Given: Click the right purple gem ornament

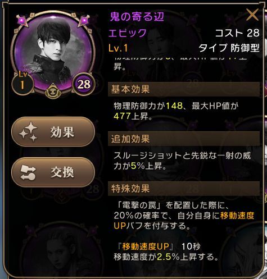Looking at the screenshot, I should (x=84, y=20).
